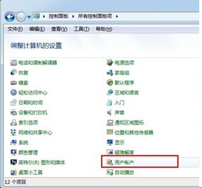
Task: Expand the recent pages dropdown arrow
Action: pos(29,17)
